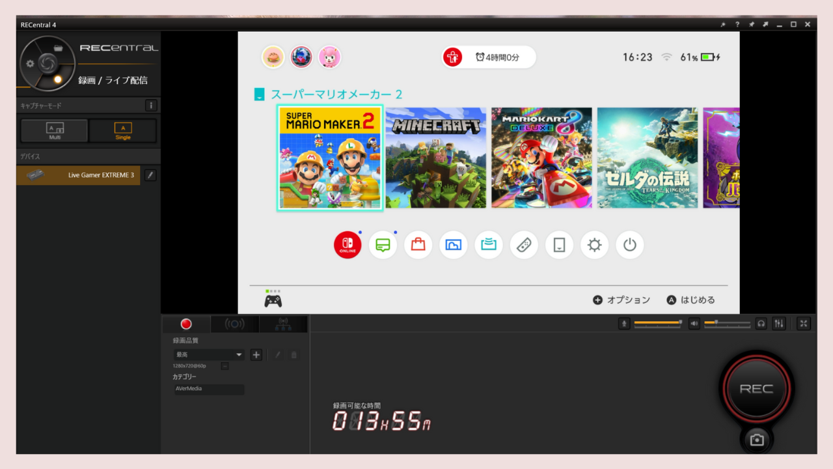Open Switch System Settings gear
Screen dimensions: 833x469
point(594,245)
